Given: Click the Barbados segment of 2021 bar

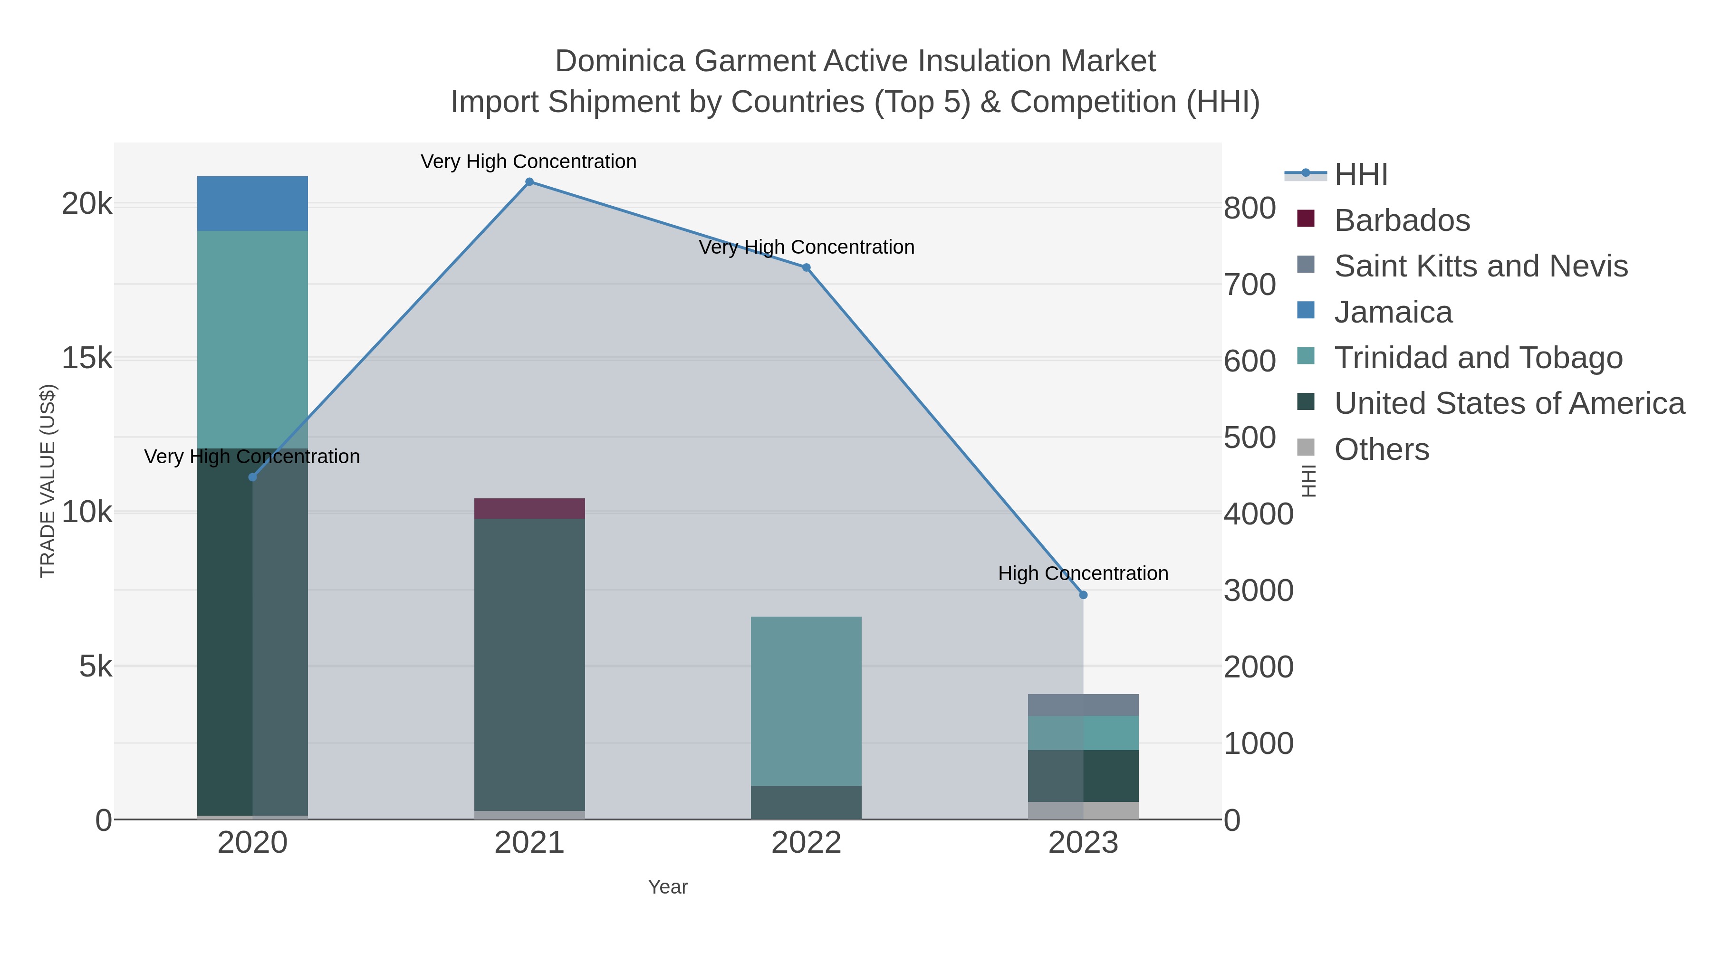Looking at the screenshot, I should pos(529,508).
